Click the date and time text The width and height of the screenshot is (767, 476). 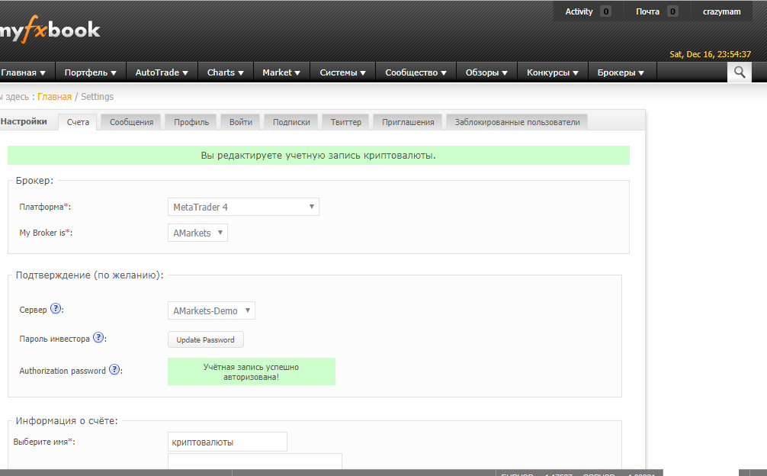click(x=710, y=54)
